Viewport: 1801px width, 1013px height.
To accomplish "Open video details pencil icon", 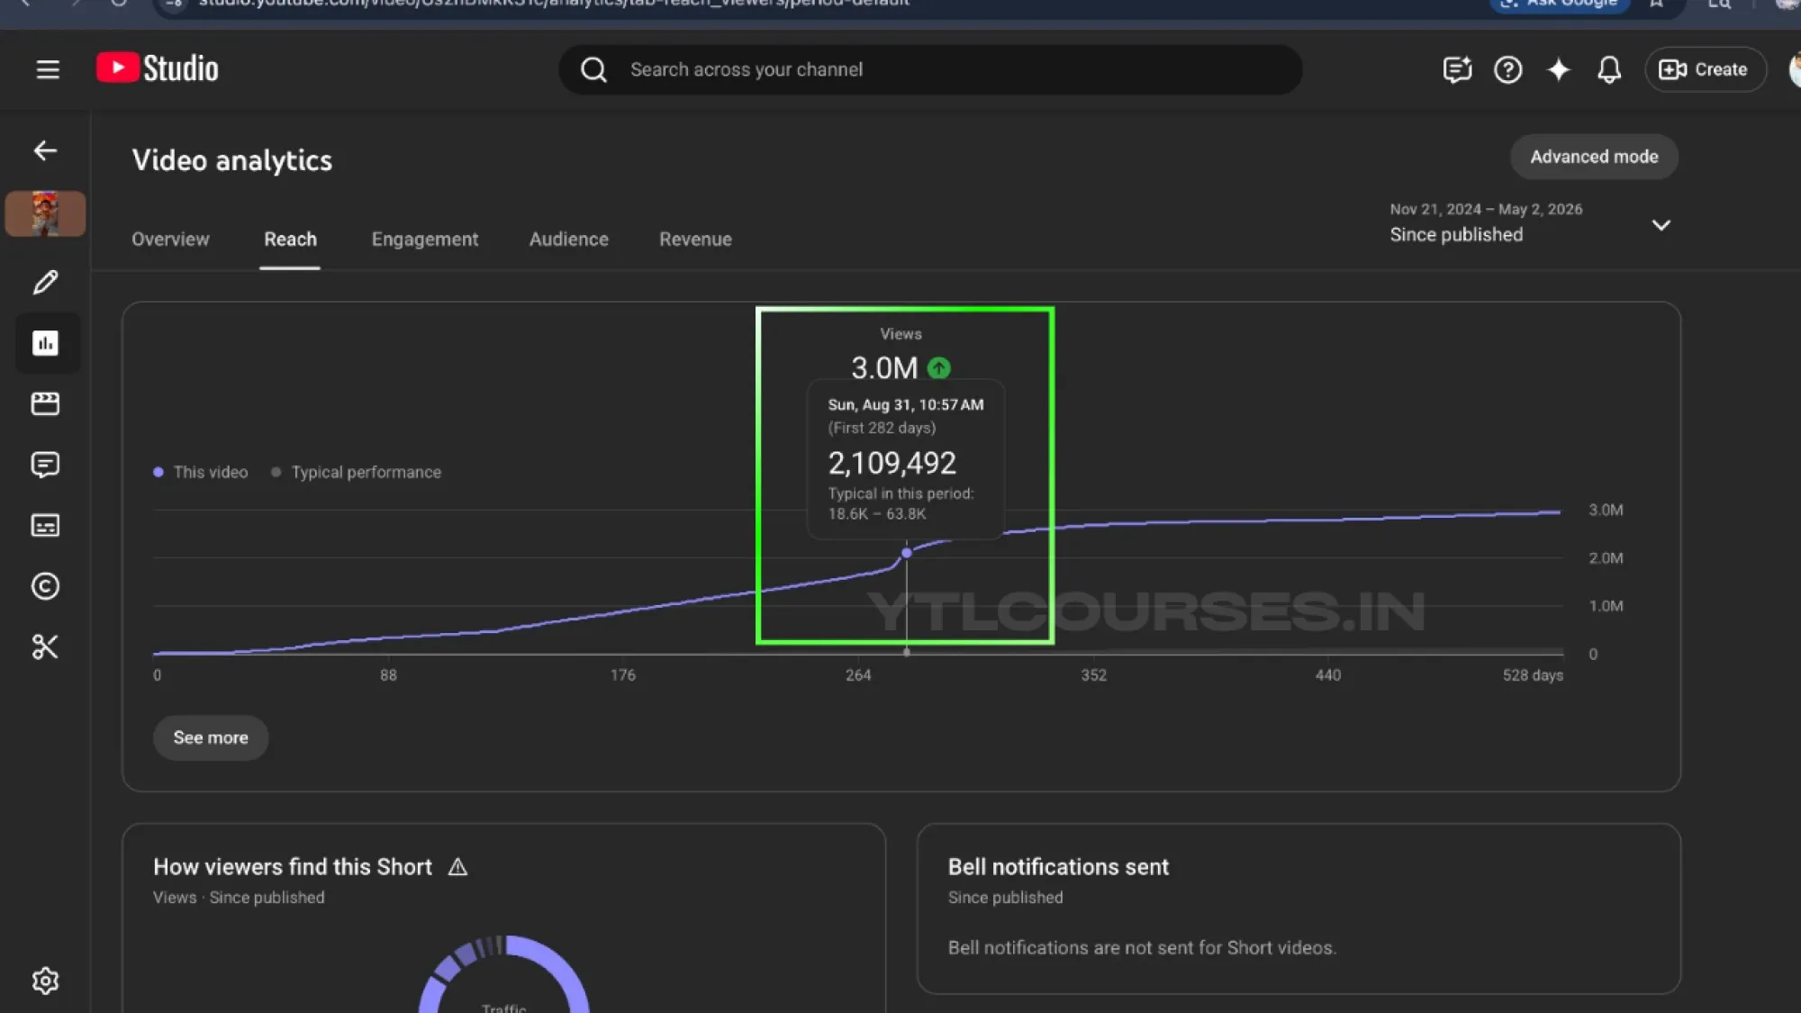I will 45,282.
